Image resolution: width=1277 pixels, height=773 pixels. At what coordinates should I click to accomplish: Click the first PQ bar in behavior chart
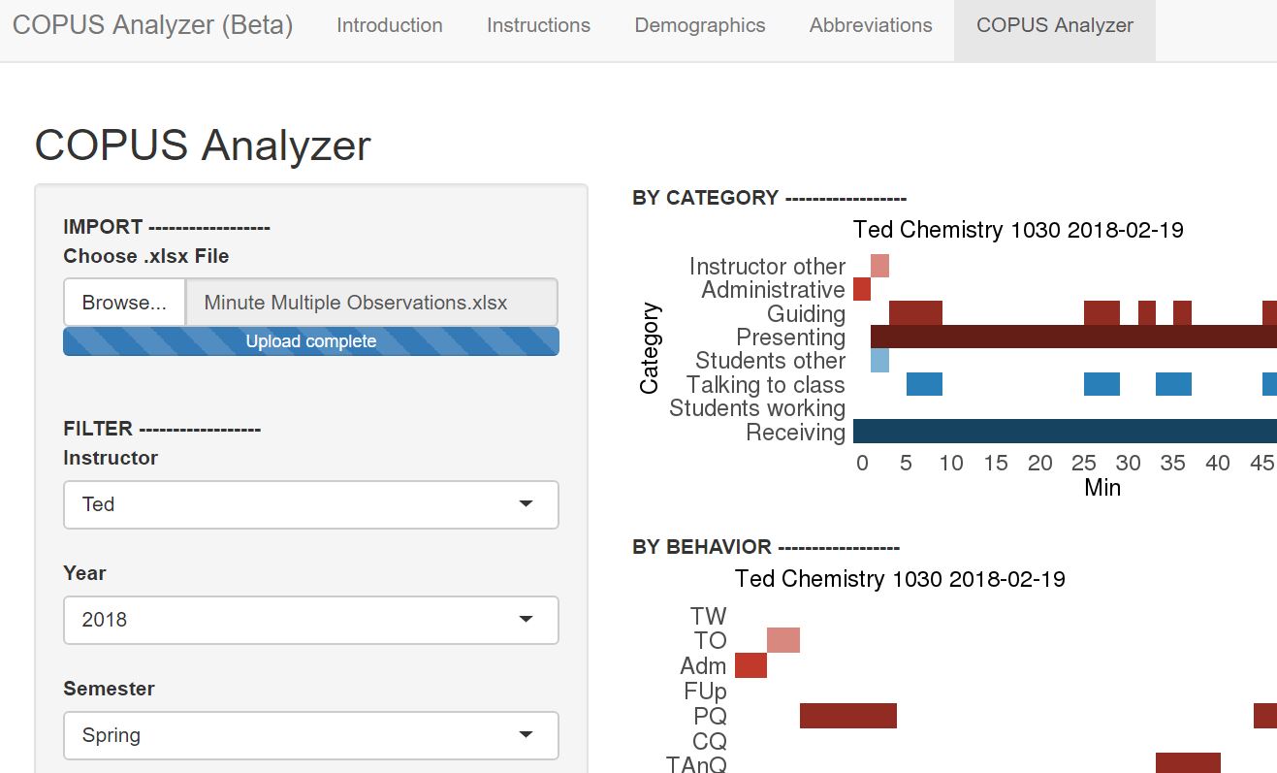click(x=847, y=716)
